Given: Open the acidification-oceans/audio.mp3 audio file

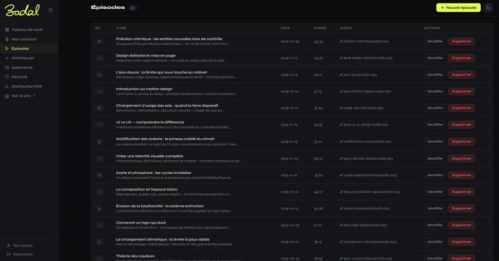Looking at the screenshot, I should pyautogui.click(x=366, y=141).
